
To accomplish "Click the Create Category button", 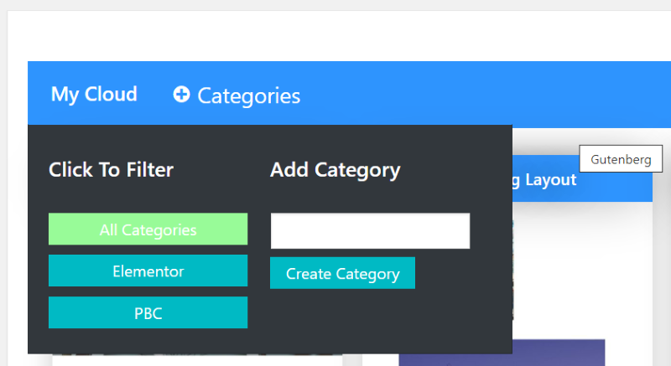I will click(x=342, y=273).
